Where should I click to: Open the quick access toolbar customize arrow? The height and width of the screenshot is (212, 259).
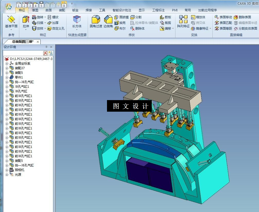(72, 3)
